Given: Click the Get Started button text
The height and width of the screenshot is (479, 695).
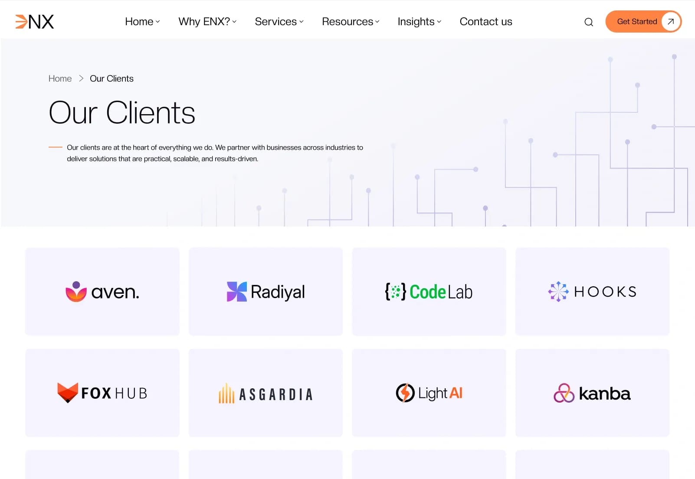Looking at the screenshot, I should 637,22.
